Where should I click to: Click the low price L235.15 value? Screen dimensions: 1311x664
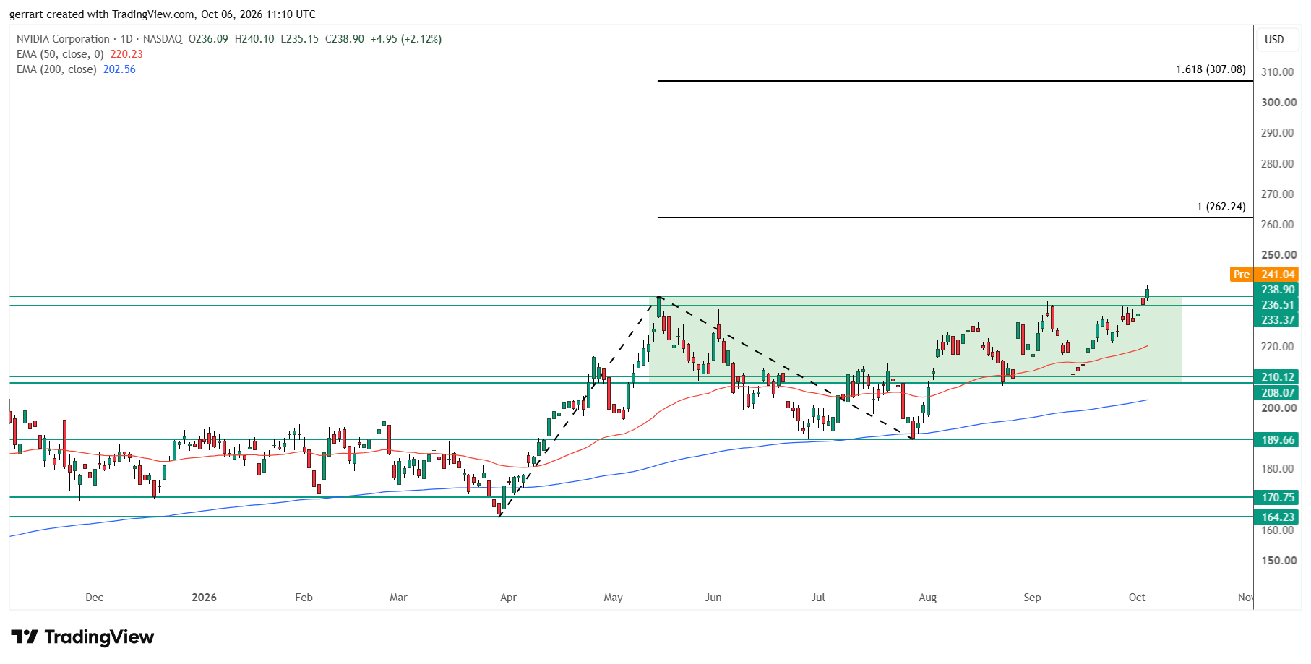pos(300,39)
